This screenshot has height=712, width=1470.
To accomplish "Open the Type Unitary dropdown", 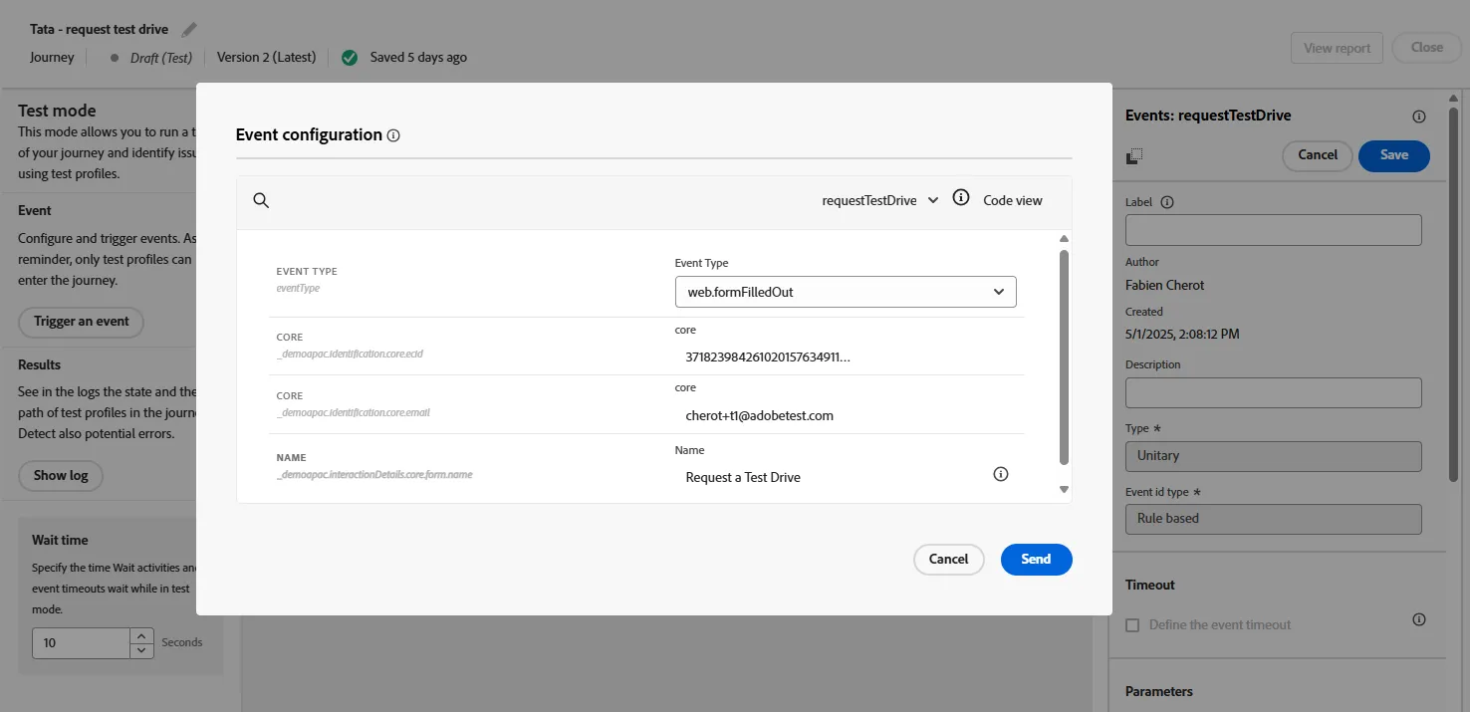I will click(x=1274, y=456).
